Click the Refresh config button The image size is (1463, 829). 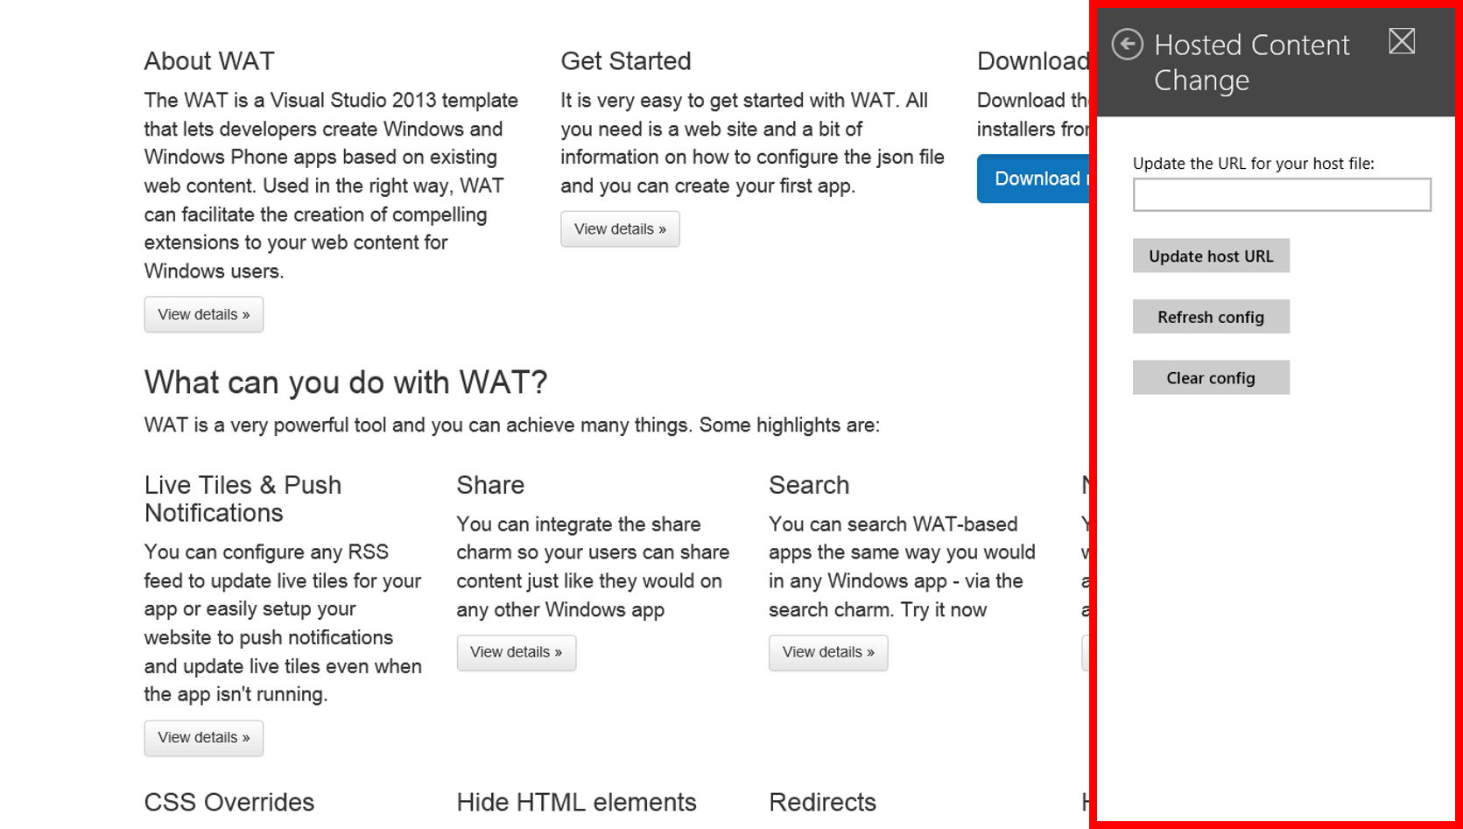[x=1211, y=317]
